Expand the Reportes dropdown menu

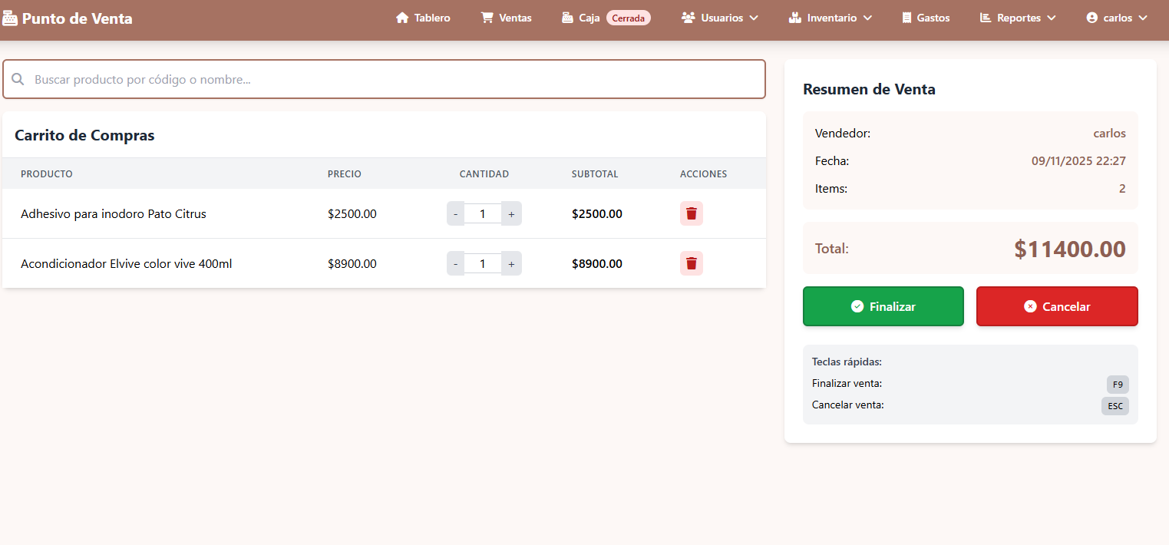click(x=1018, y=18)
